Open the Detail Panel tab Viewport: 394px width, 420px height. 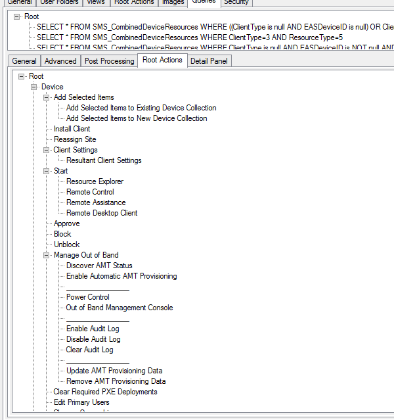209,61
